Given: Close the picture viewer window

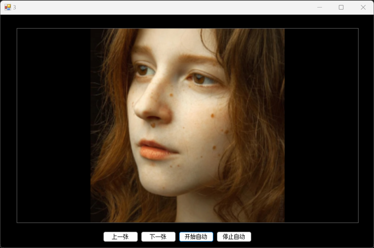Looking at the screenshot, I should (x=363, y=7).
